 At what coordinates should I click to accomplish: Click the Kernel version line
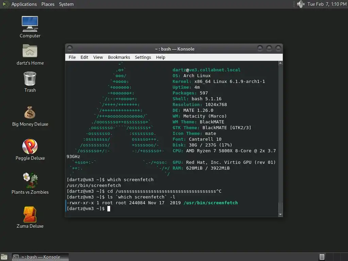(x=219, y=82)
